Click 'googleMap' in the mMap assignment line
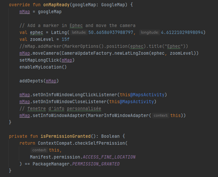218x177 pixels. (49, 12)
